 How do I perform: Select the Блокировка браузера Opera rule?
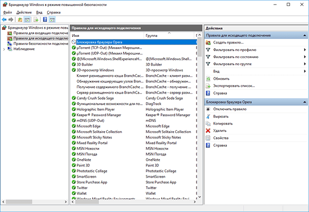[x=134, y=42]
